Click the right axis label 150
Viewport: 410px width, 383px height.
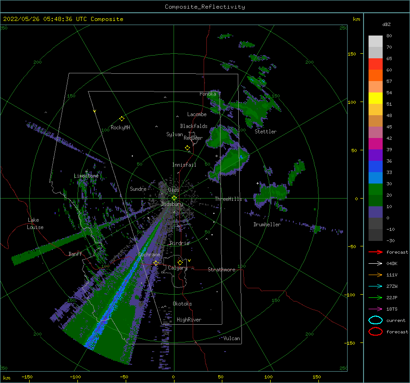pyautogui.click(x=352, y=54)
